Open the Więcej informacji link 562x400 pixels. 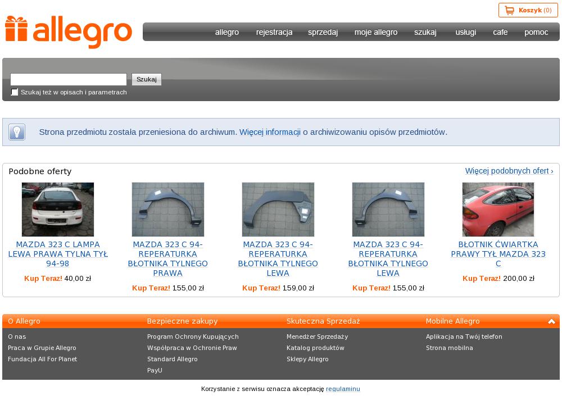tap(270, 132)
